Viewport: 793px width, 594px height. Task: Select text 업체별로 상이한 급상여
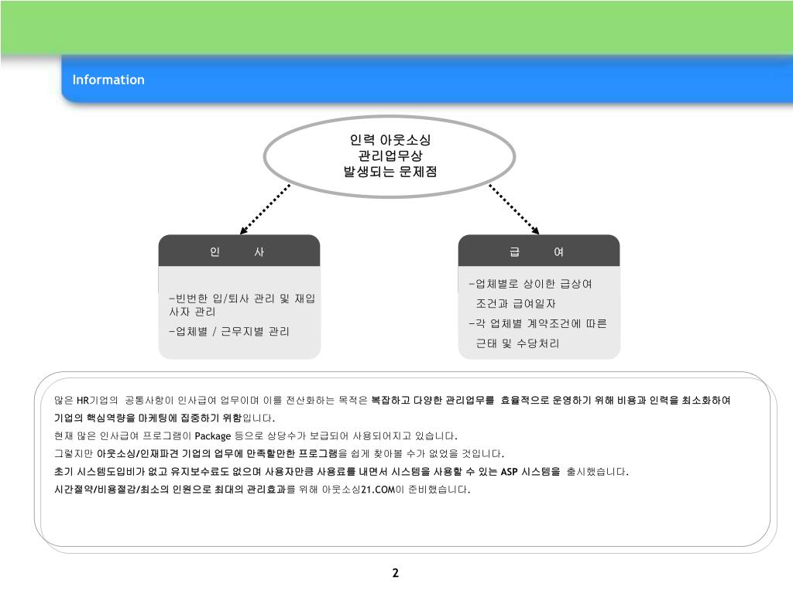(530, 284)
